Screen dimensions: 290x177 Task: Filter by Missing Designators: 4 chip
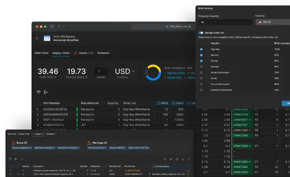[x=22, y=148]
